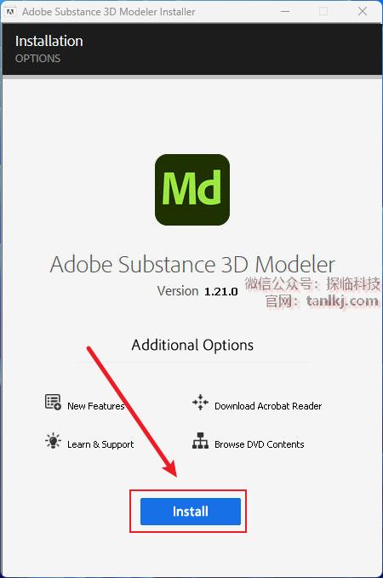Image resolution: width=383 pixels, height=578 pixels.
Task: Click the Browse DVD Contents tree icon
Action: pyautogui.click(x=200, y=440)
